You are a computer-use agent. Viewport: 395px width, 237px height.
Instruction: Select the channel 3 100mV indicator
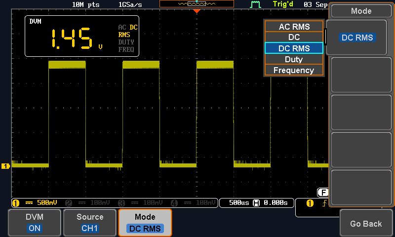point(141,202)
